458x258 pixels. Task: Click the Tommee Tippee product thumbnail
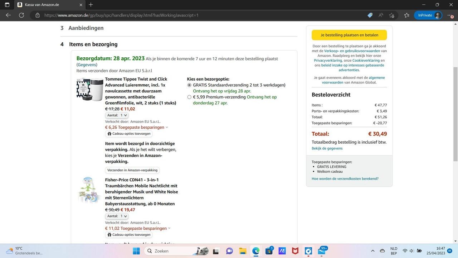[90, 89]
